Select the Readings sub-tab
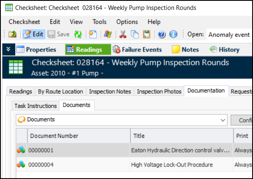This screenshot has width=253, height=179. tap(21, 92)
